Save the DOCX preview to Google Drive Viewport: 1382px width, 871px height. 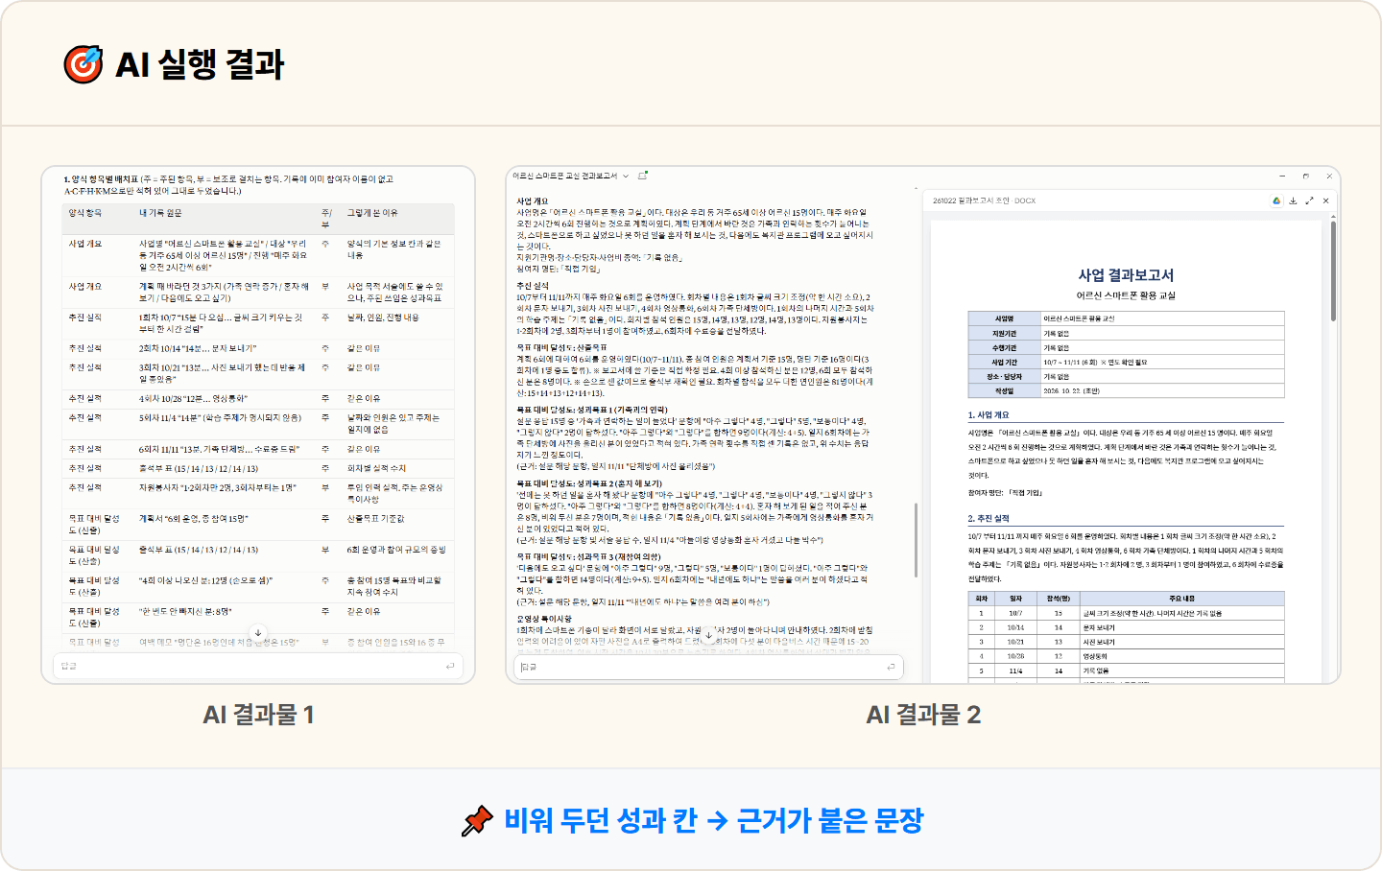(x=1276, y=200)
